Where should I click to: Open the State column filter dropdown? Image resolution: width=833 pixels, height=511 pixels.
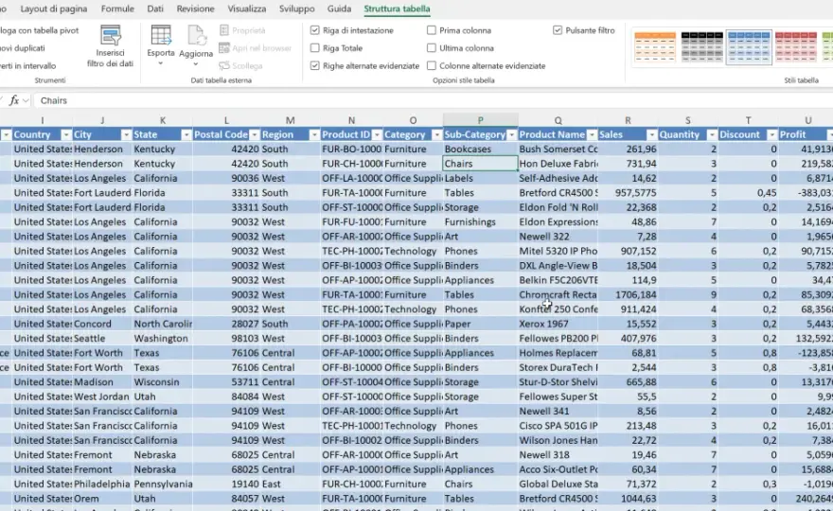pyautogui.click(x=186, y=135)
